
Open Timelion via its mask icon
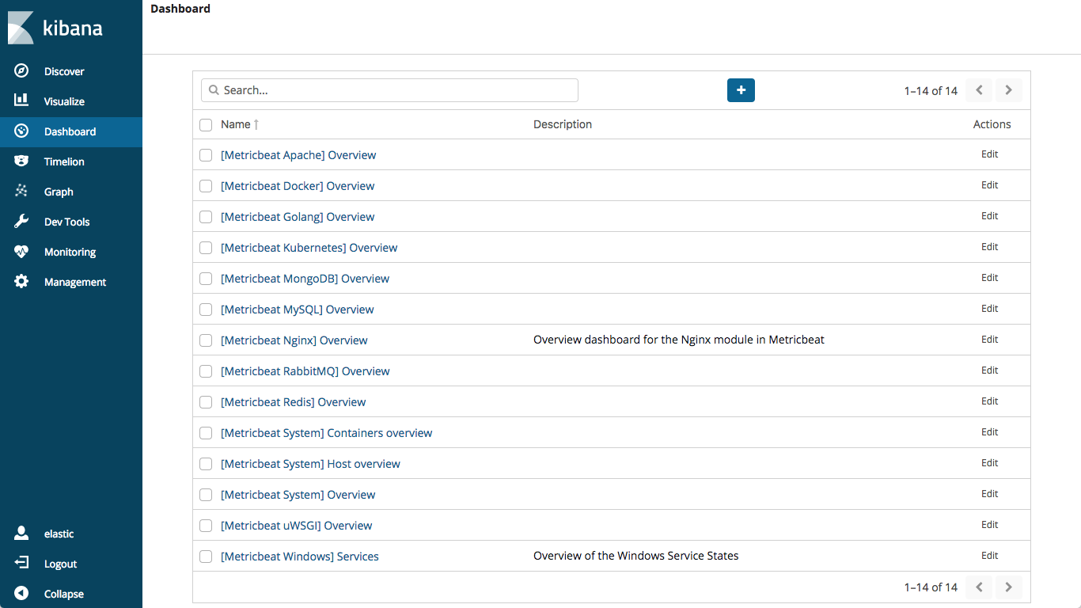22,161
